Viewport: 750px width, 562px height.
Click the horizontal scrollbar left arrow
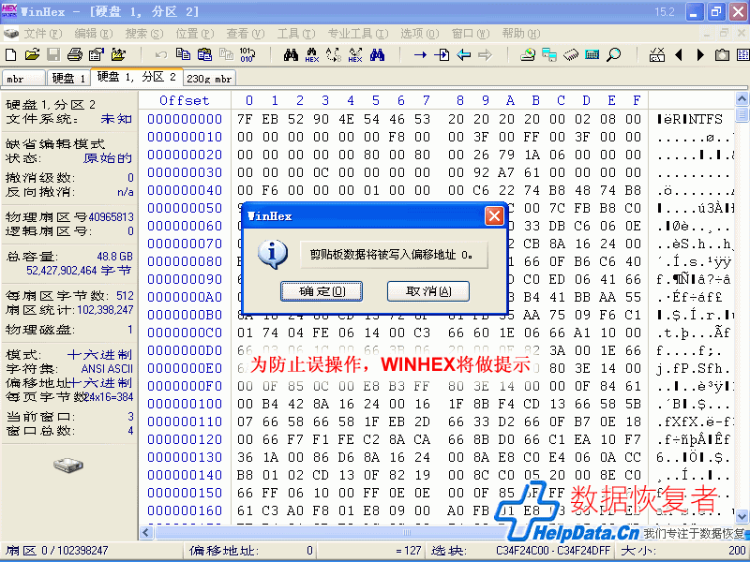tap(146, 532)
